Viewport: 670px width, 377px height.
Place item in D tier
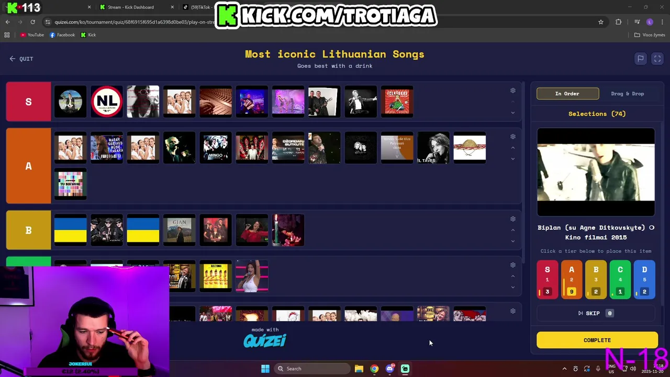[x=644, y=280]
